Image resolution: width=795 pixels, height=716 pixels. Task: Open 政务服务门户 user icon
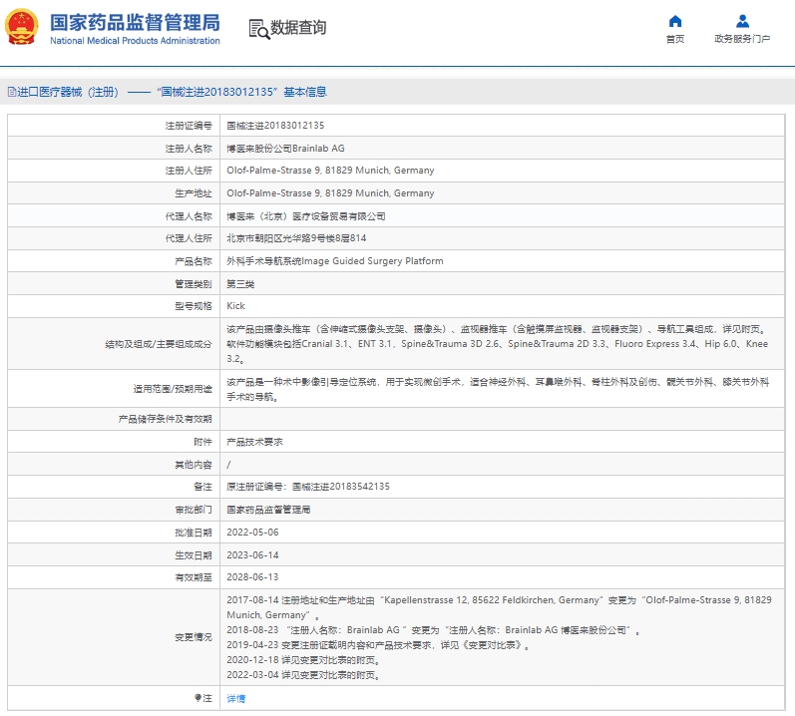coord(742,21)
